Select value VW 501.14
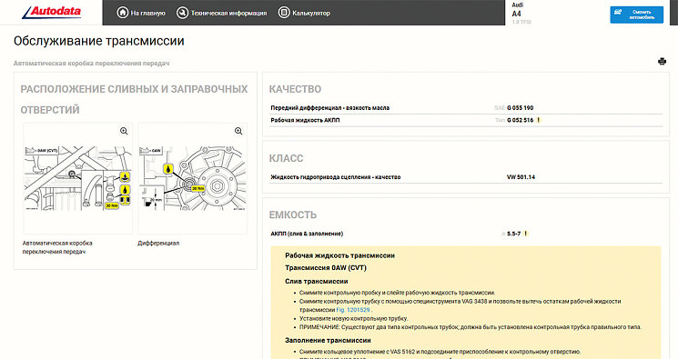The image size is (678, 359). coord(521,176)
